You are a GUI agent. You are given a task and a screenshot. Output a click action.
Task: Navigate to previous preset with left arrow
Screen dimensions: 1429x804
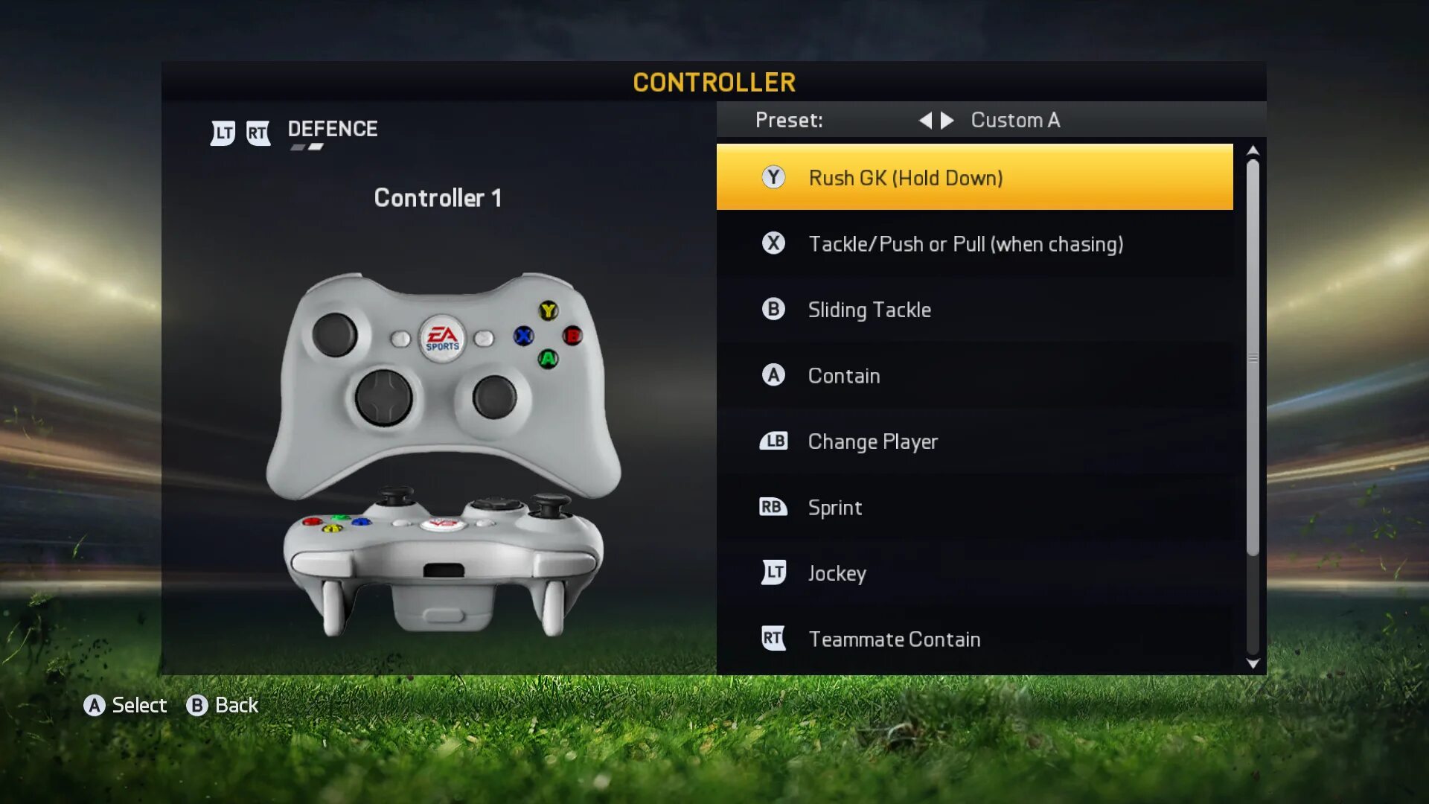click(924, 120)
